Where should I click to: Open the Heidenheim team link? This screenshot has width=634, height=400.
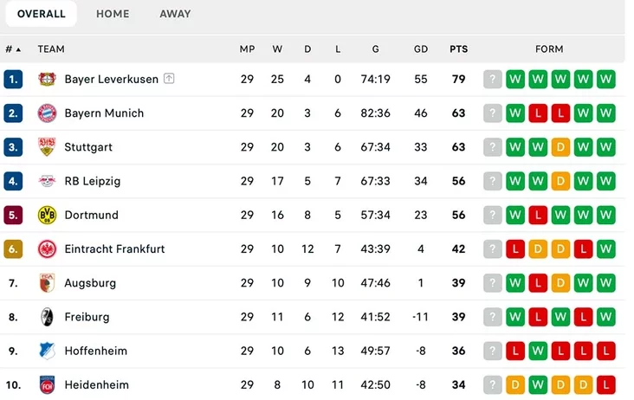point(97,384)
